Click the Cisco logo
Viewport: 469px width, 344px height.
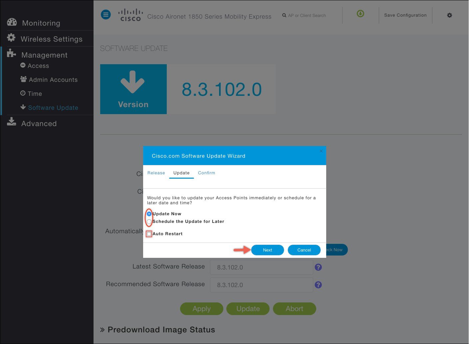130,15
